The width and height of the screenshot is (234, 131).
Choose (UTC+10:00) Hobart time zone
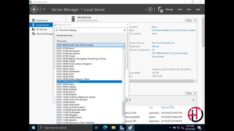[x=90, y=102]
